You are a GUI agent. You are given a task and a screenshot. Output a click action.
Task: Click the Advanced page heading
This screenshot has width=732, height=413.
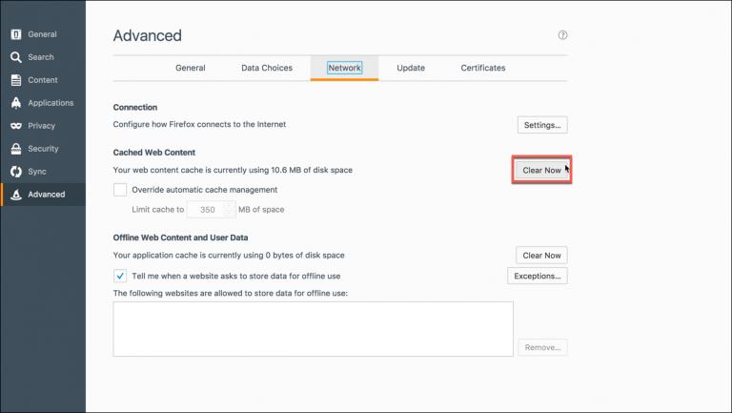[x=147, y=35]
